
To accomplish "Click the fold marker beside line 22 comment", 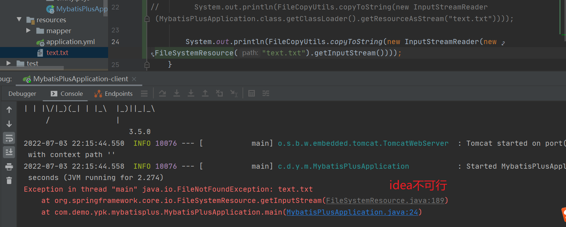I will point(147,19).
